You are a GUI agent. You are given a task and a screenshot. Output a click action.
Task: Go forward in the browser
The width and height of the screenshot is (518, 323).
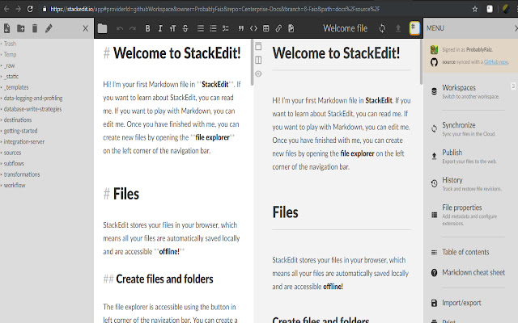18,9
